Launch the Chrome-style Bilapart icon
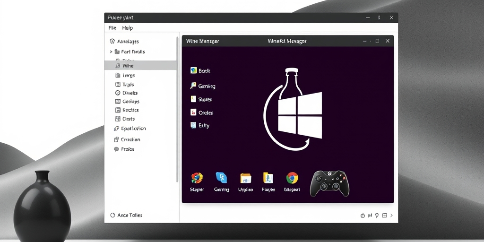 click(x=292, y=178)
